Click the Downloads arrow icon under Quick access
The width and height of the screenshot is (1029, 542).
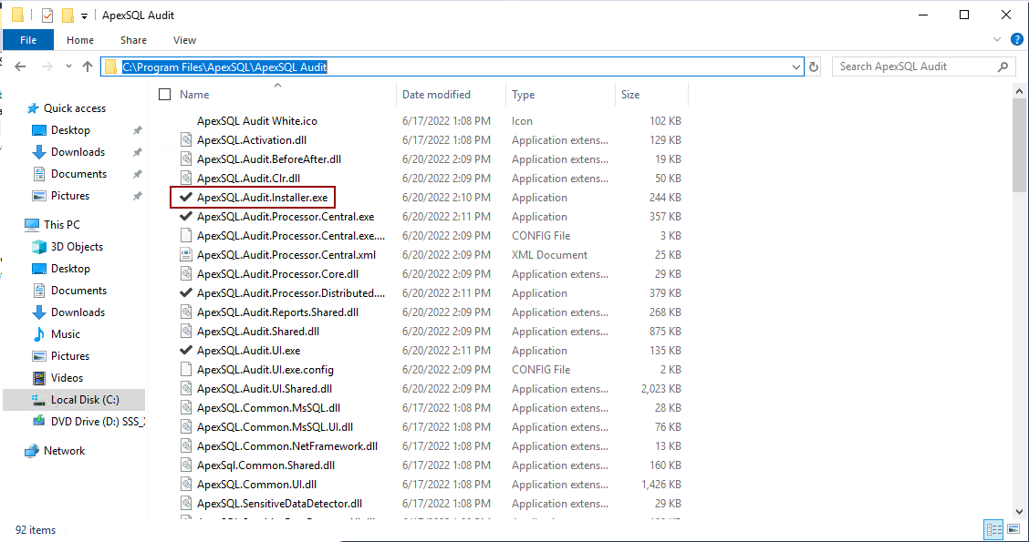click(39, 152)
